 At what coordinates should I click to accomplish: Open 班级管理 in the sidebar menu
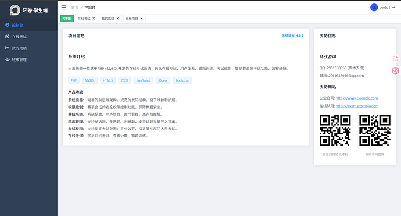(28, 60)
